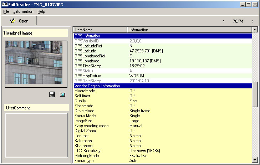Image resolution: width=260 pixels, height=165 pixels.
Task: Select the GPS Informtion section header row
Action: click(163, 36)
